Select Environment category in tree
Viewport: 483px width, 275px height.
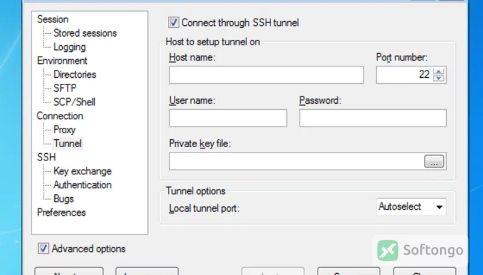[x=62, y=60]
